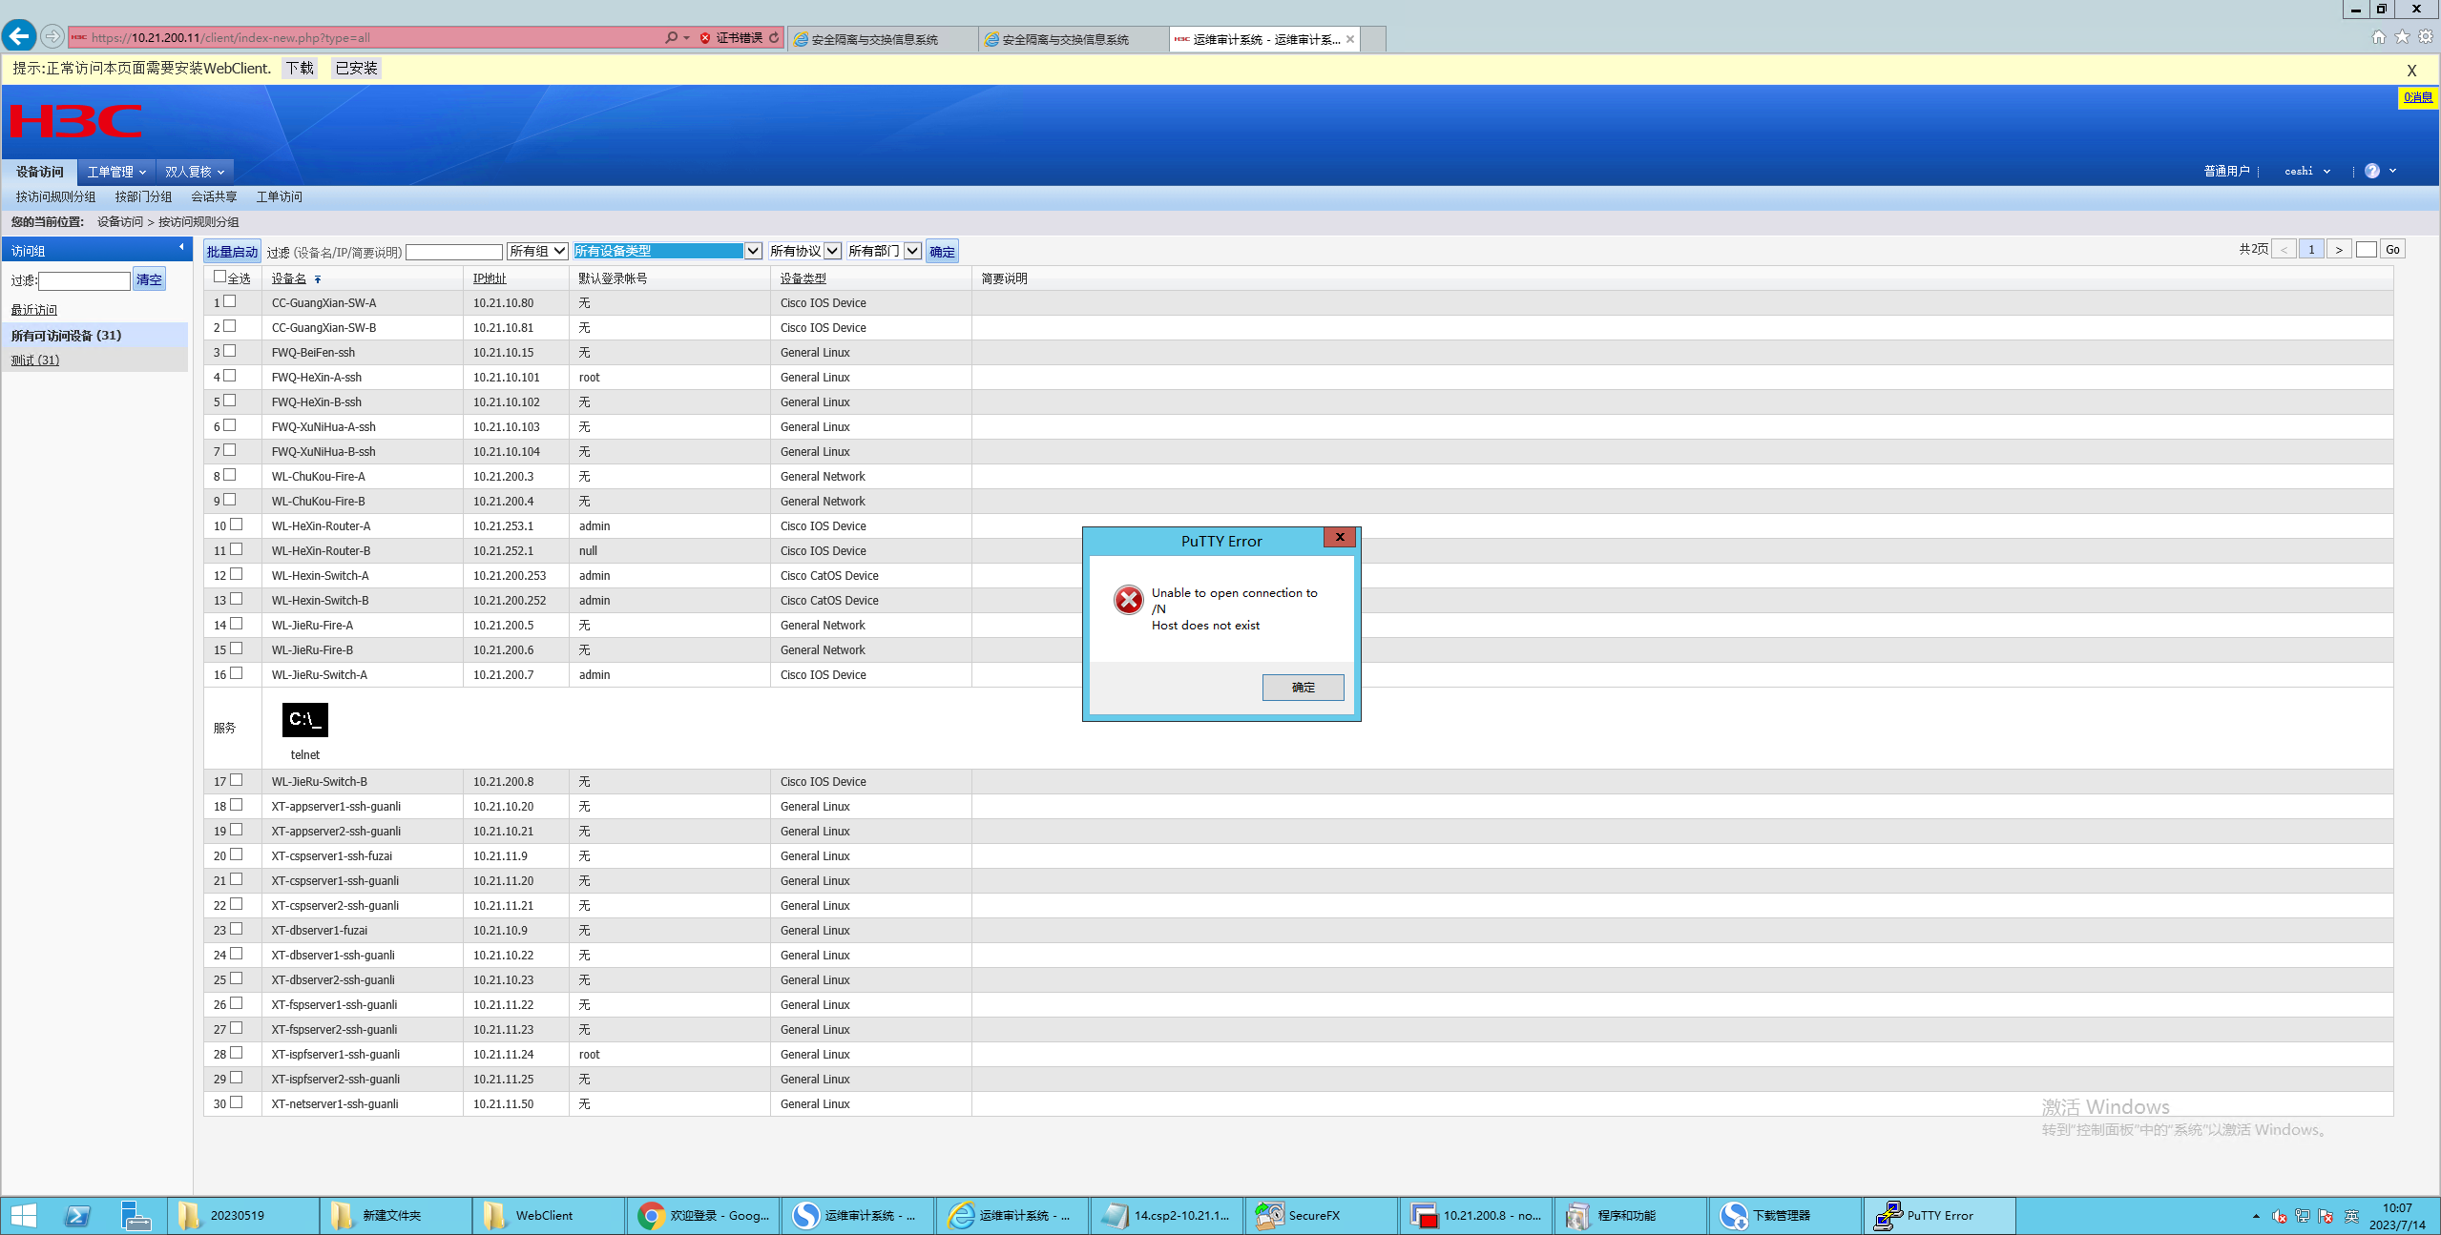Go to next page arrow
The height and width of the screenshot is (1235, 2441).
click(2338, 250)
